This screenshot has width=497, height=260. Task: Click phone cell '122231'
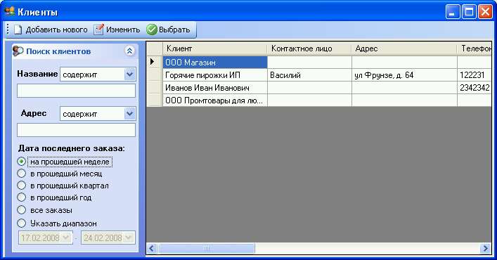pos(475,75)
